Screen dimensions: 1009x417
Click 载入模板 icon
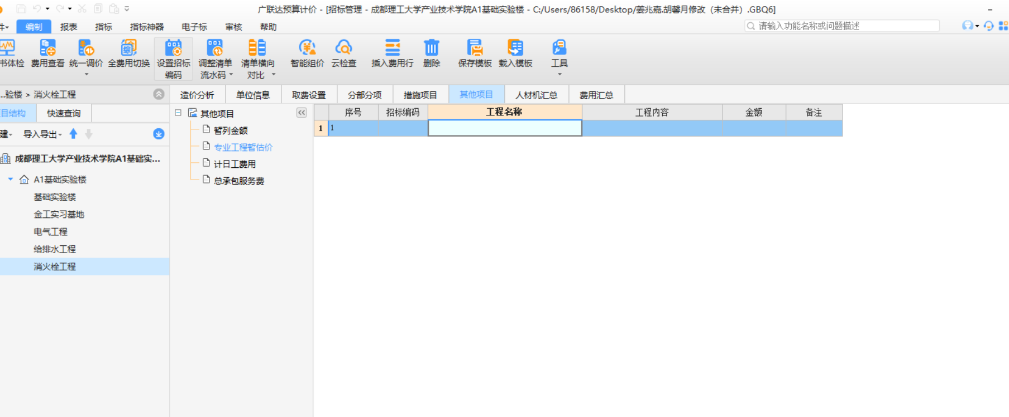click(515, 48)
